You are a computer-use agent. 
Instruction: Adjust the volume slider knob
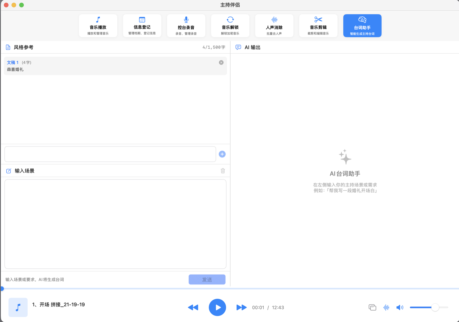click(435, 307)
